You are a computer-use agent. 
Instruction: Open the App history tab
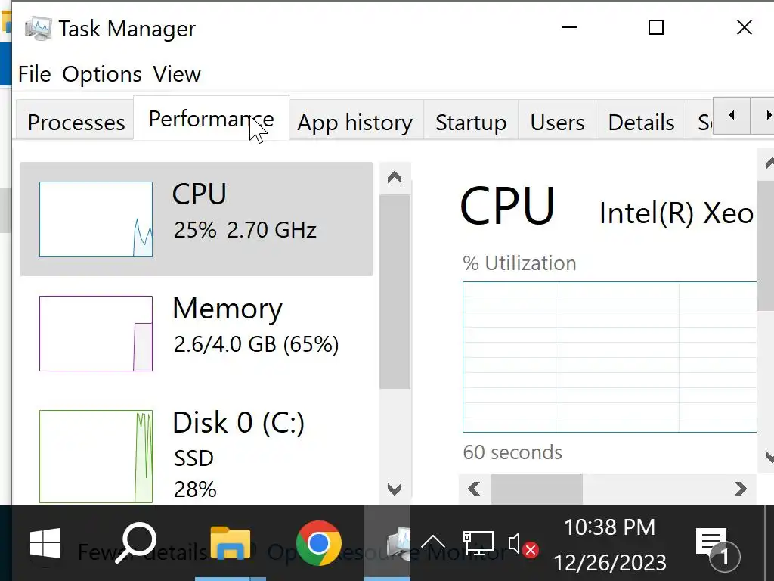pyautogui.click(x=354, y=122)
